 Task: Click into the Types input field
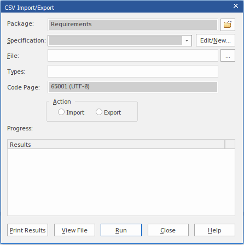coord(133,71)
